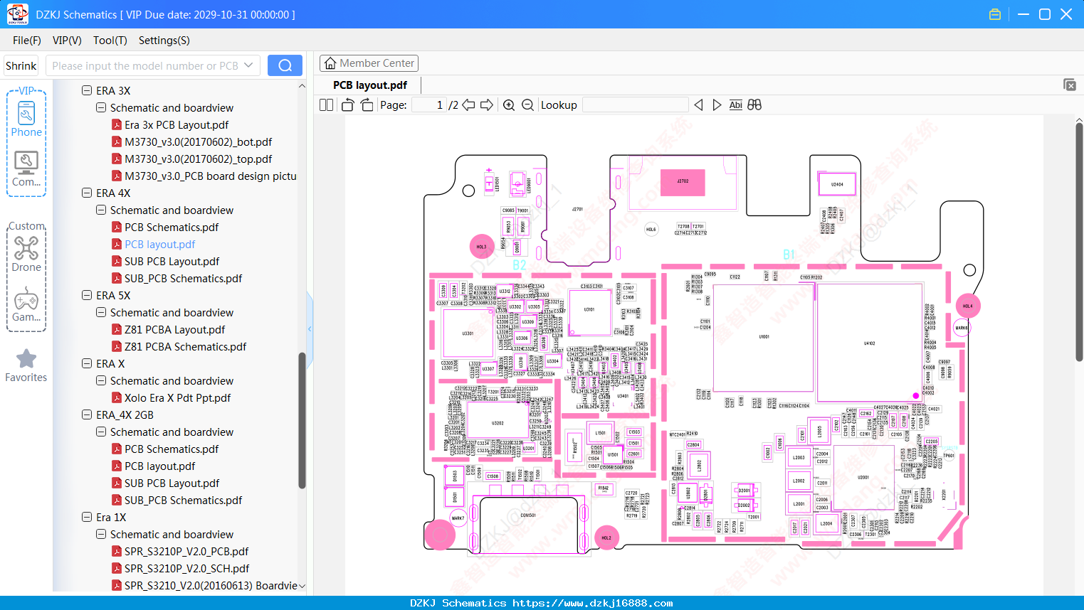
Task: Open SUB_PCB Schematics.pdf under ERA_4X 2GB
Action: coord(183,500)
